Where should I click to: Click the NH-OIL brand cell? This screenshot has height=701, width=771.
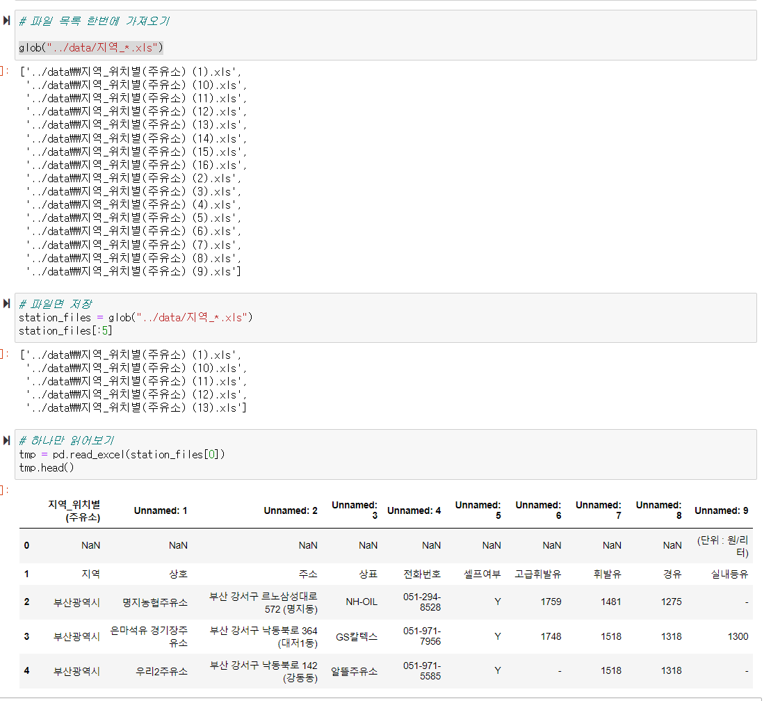(x=362, y=602)
